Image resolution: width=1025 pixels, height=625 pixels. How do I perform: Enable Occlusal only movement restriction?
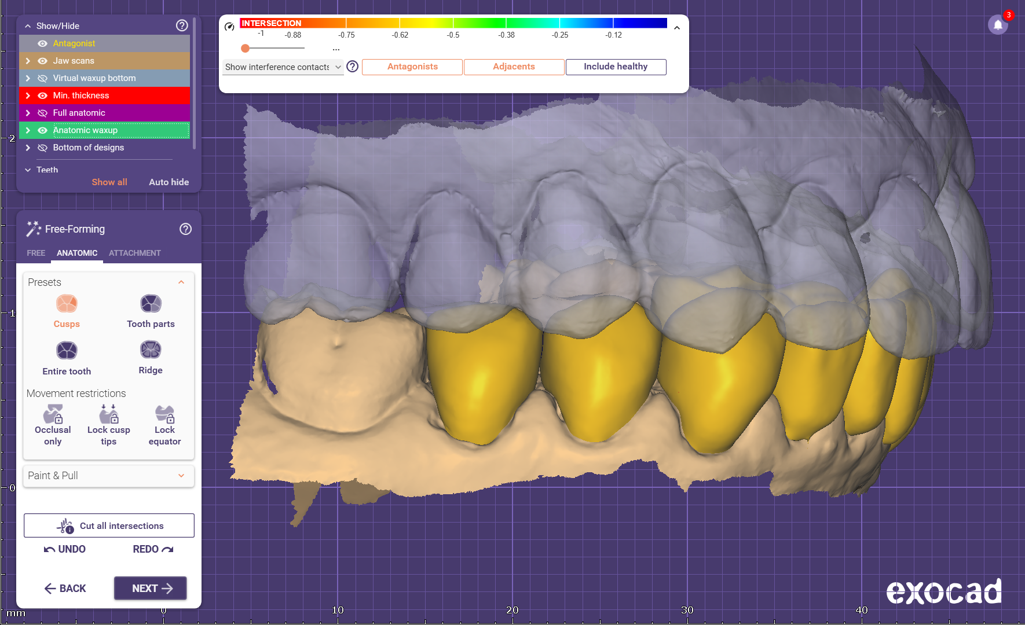[x=53, y=414]
